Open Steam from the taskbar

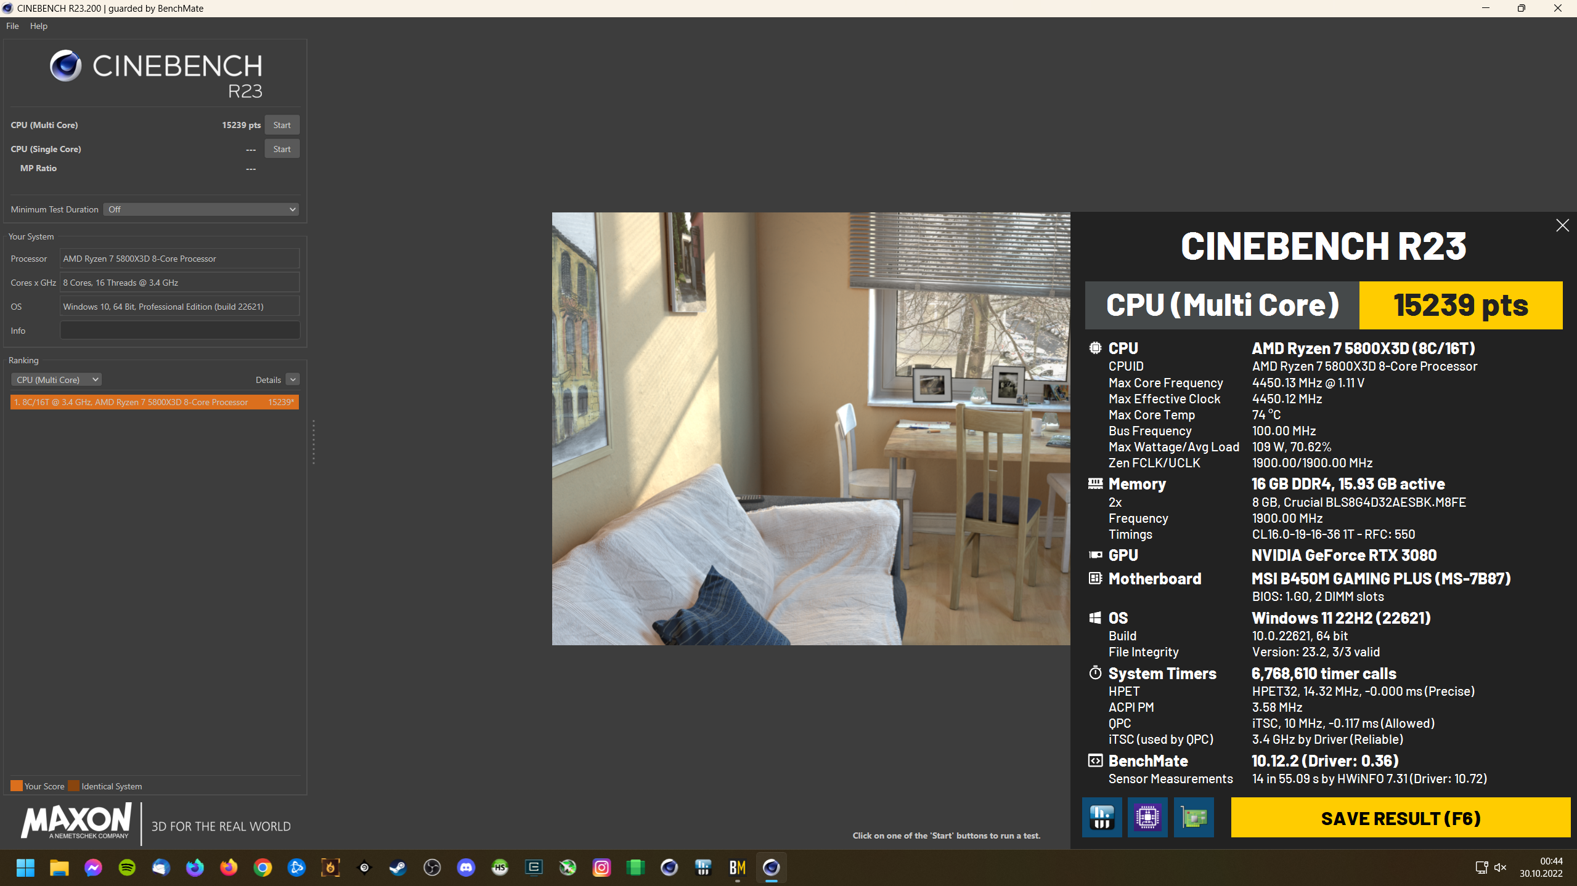(x=398, y=868)
